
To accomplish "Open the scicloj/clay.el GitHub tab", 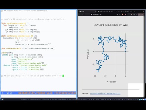I will click(124, 11).
